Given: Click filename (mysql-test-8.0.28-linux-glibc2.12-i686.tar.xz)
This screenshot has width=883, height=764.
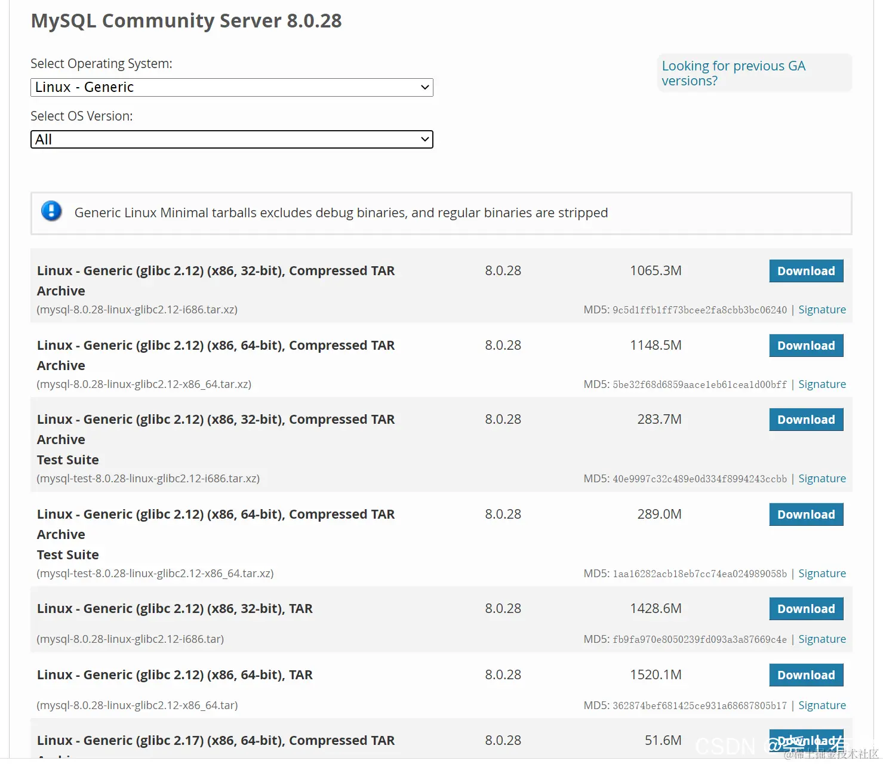Looking at the screenshot, I should 148,479.
